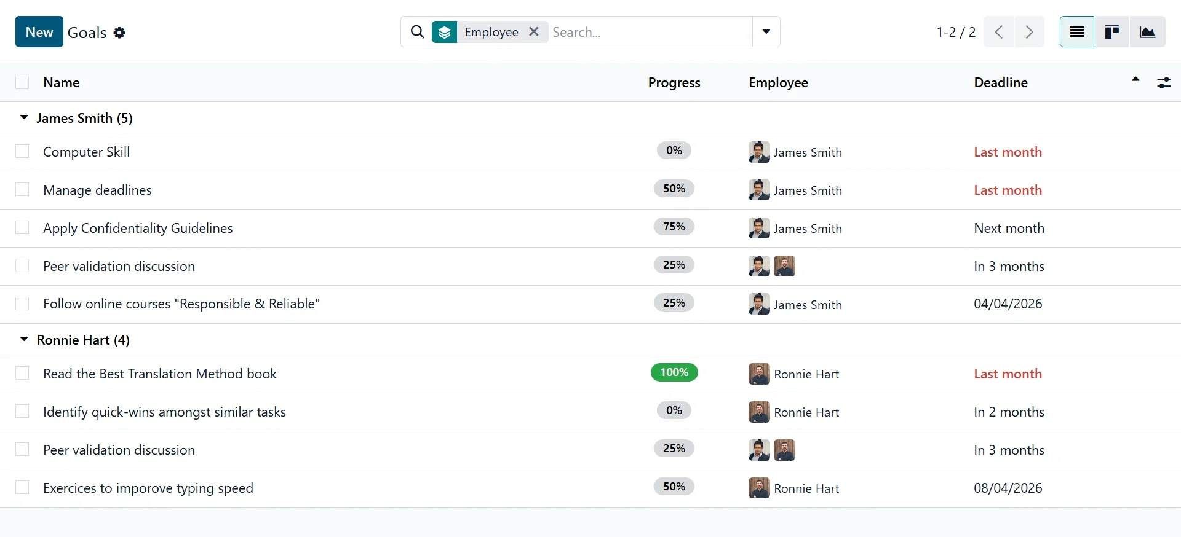This screenshot has width=1181, height=537.
Task: Open the Goals settings gear menu
Action: click(x=119, y=33)
